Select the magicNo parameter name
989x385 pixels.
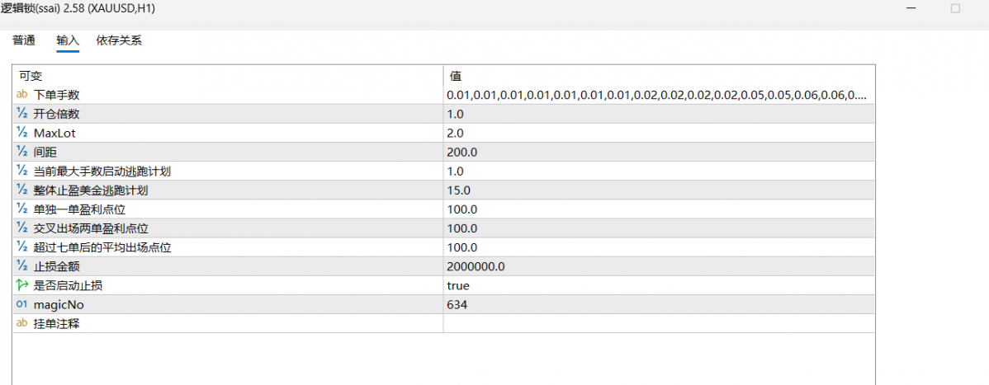click(59, 305)
